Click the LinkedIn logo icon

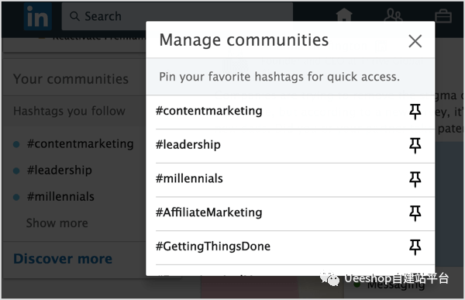[x=38, y=17]
